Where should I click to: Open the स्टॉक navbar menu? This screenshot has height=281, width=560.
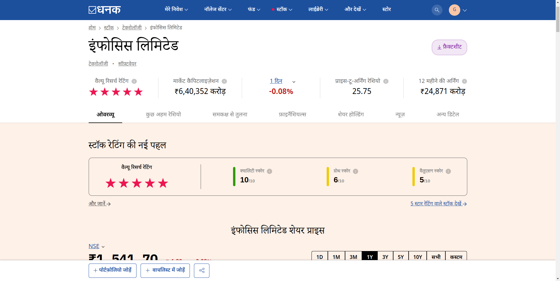pyautogui.click(x=282, y=9)
